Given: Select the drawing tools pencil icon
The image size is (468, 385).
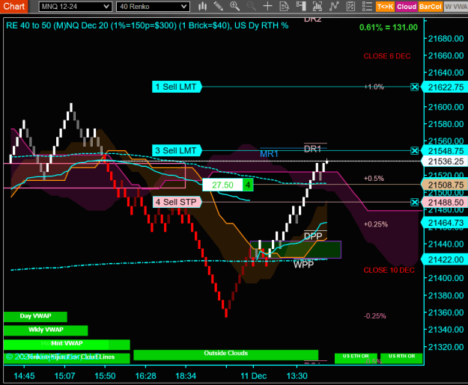Looking at the screenshot, I should 219,6.
